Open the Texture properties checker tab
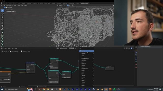The image size is (163, 91). [136, 67]
